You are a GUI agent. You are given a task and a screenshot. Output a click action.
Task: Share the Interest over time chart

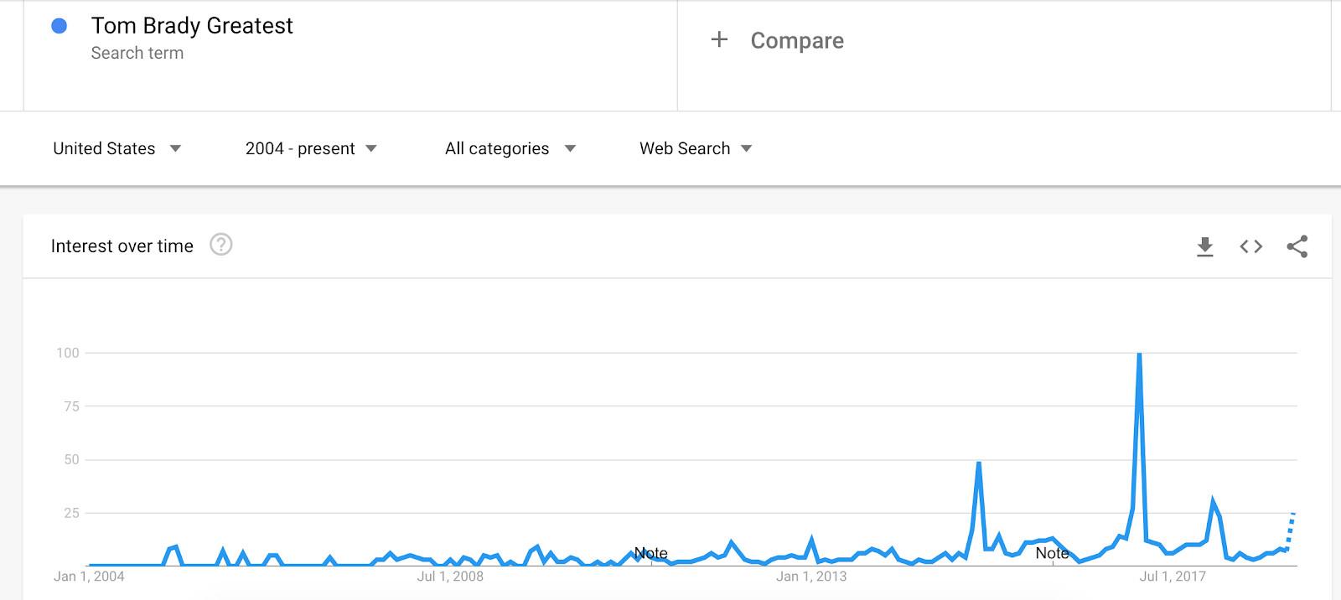[1297, 246]
